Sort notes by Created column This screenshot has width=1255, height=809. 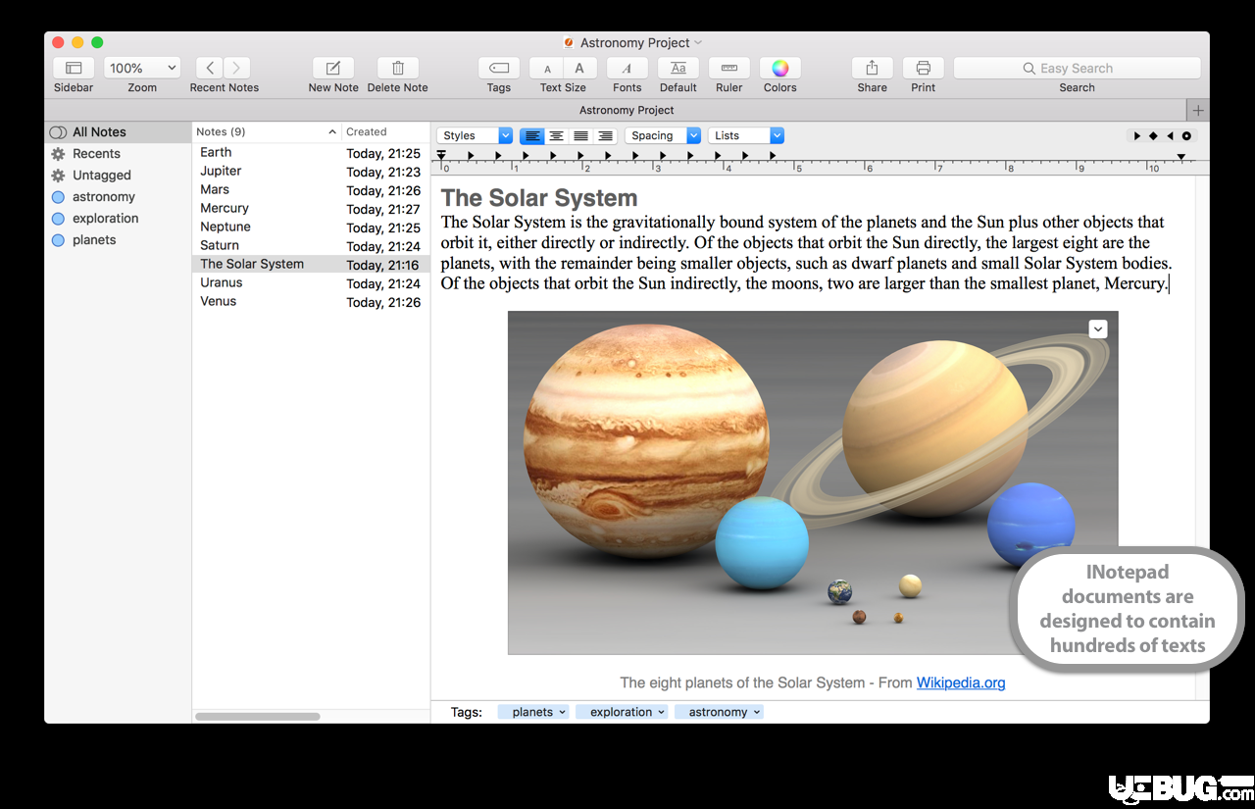click(x=385, y=131)
